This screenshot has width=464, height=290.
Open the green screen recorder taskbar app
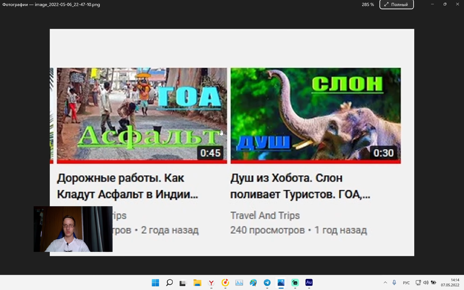tap(295, 283)
